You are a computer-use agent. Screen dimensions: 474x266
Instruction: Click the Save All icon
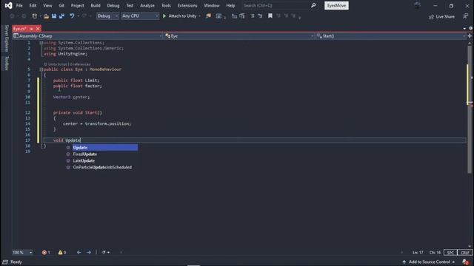click(x=61, y=16)
